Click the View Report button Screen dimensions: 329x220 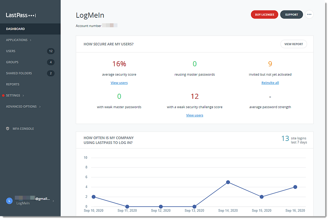293,44
